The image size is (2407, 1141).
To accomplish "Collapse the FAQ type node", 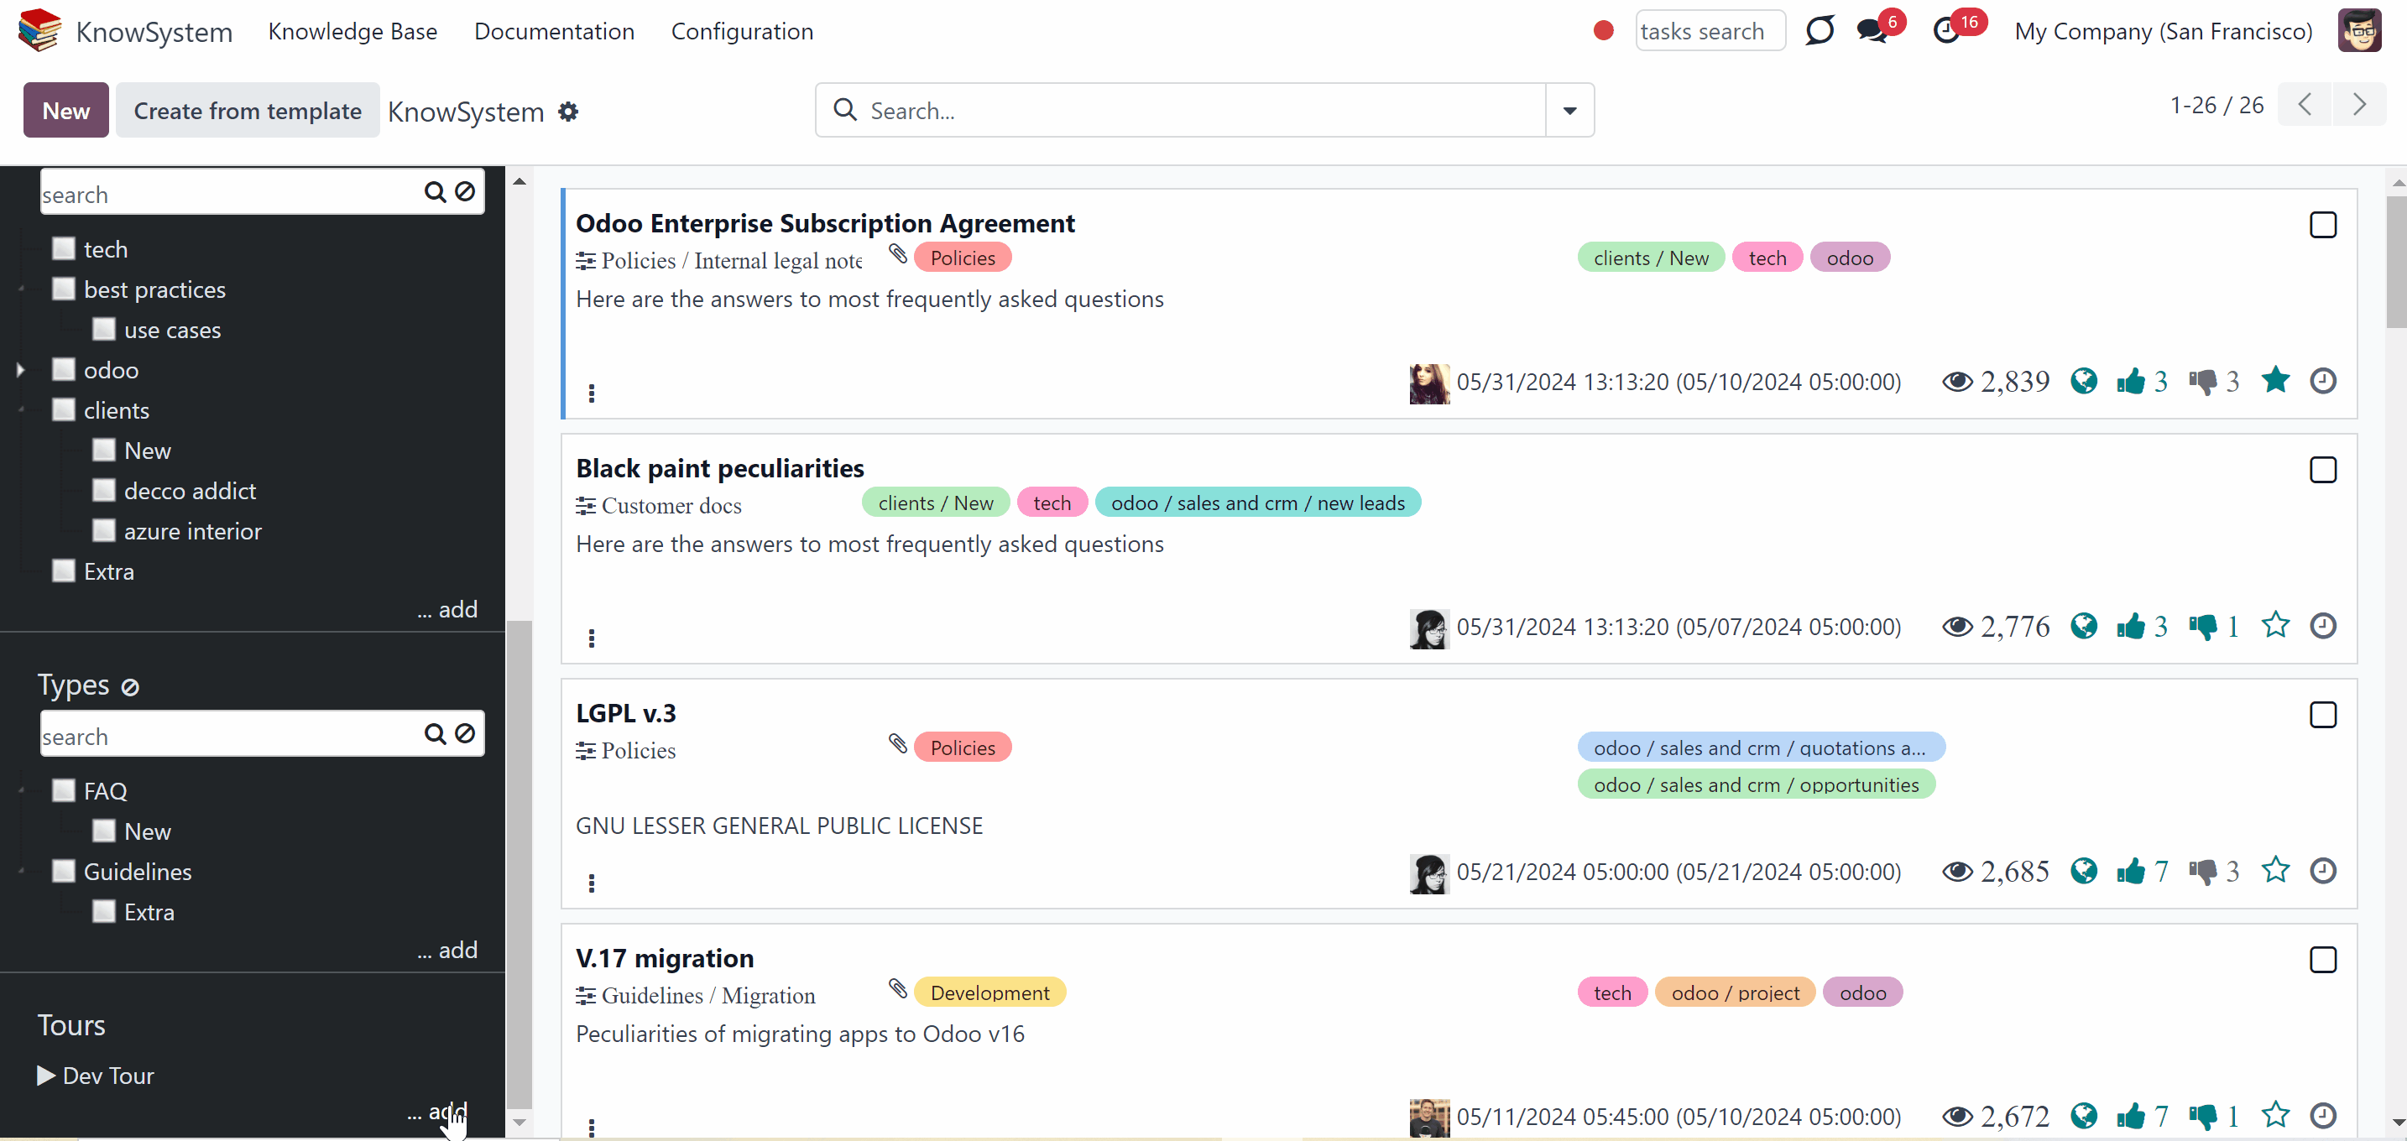I will click(x=20, y=791).
